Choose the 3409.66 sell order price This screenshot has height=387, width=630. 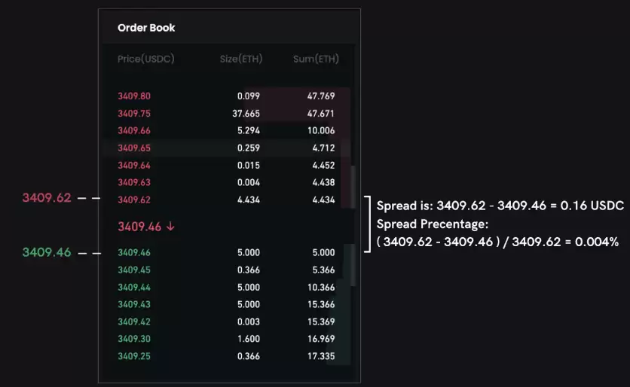click(x=134, y=130)
